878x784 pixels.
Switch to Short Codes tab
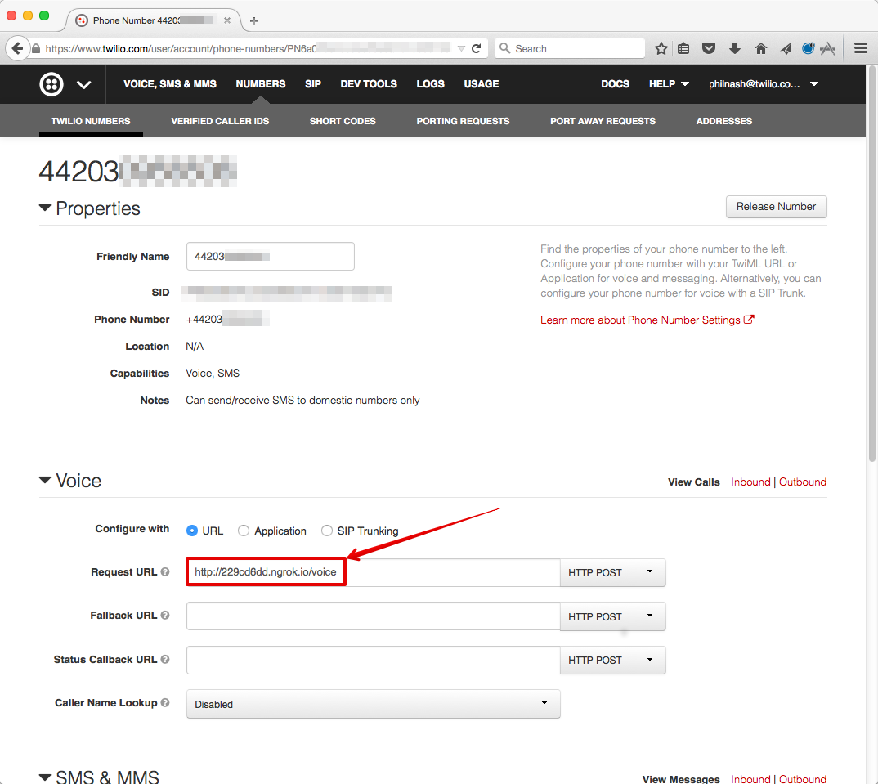(x=343, y=121)
